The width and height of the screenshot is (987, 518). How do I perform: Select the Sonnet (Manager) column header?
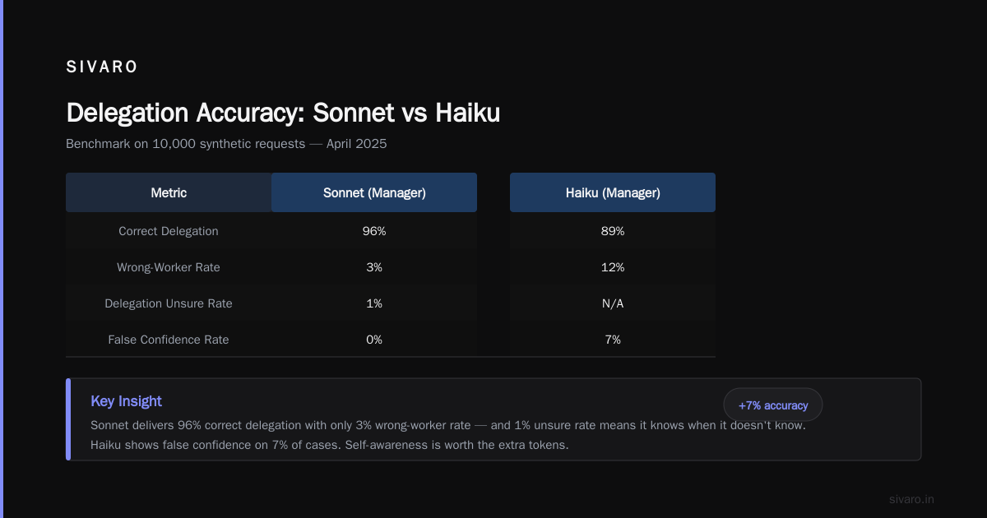point(374,192)
